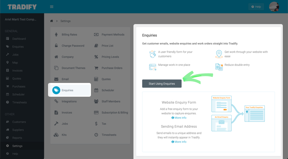Screen dimensions: 288x159
Task: Click the Scheduler calendar icon in settings
Action: [x=96, y=90]
